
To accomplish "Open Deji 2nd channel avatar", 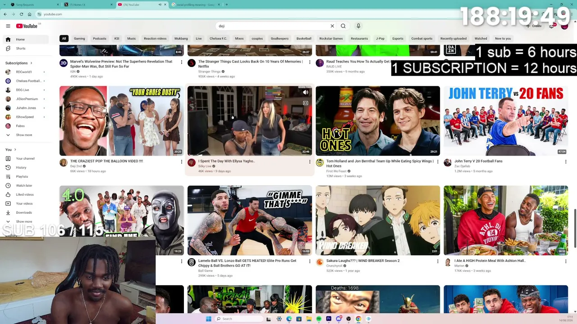I will point(64,162).
